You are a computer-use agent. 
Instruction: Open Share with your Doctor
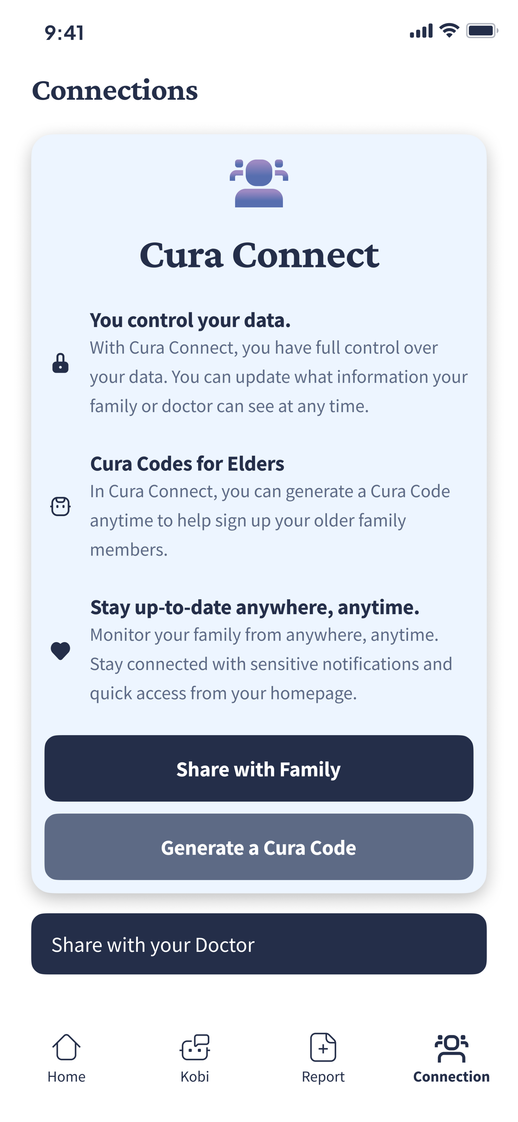tap(259, 944)
